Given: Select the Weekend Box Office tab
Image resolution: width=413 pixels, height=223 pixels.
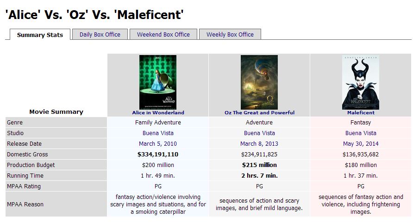Looking at the screenshot, I should (x=163, y=34).
